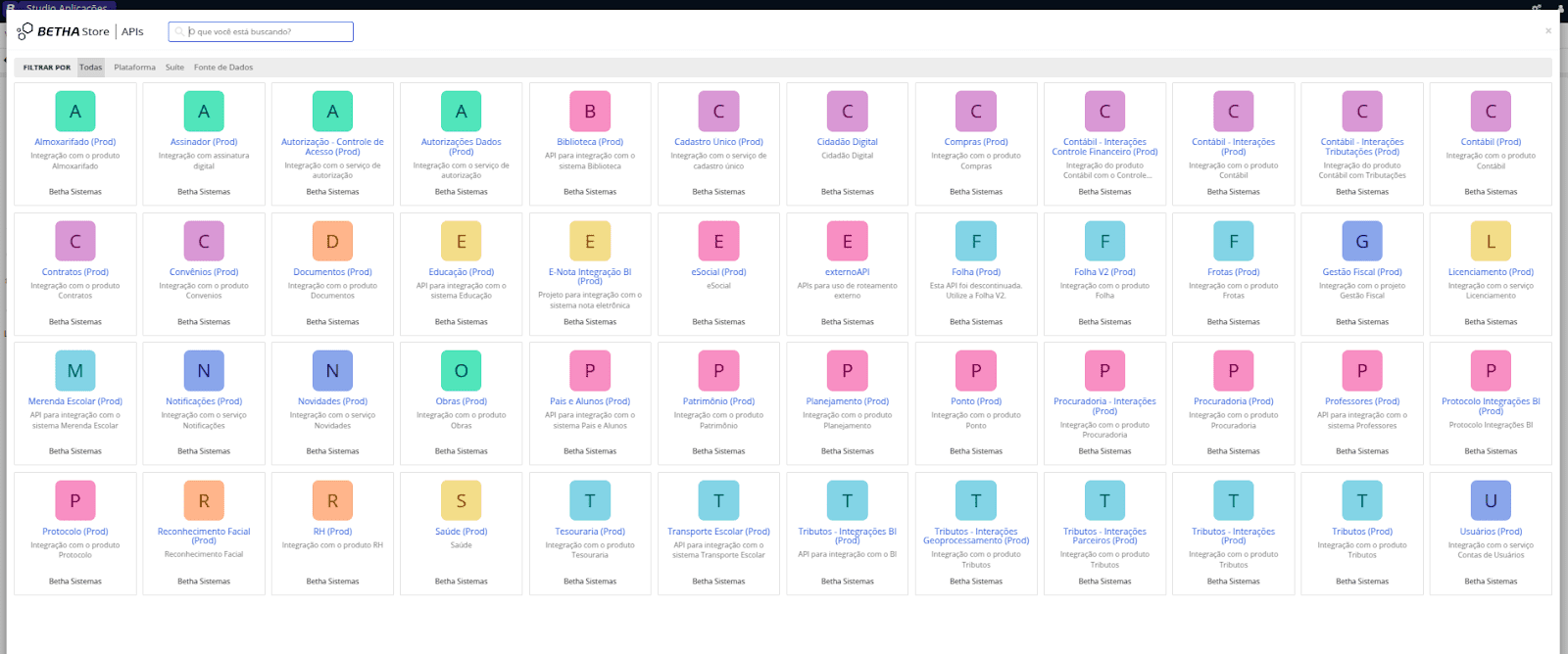The image size is (1568, 654).
Task: Open the eSocial (Prod) title link
Action: tap(718, 272)
